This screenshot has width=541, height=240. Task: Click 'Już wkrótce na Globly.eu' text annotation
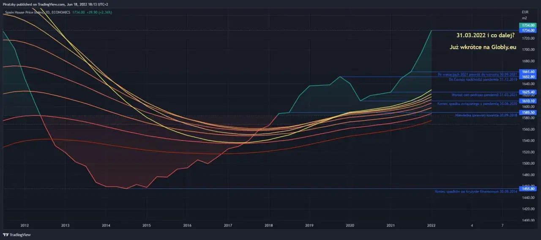tap(483, 47)
